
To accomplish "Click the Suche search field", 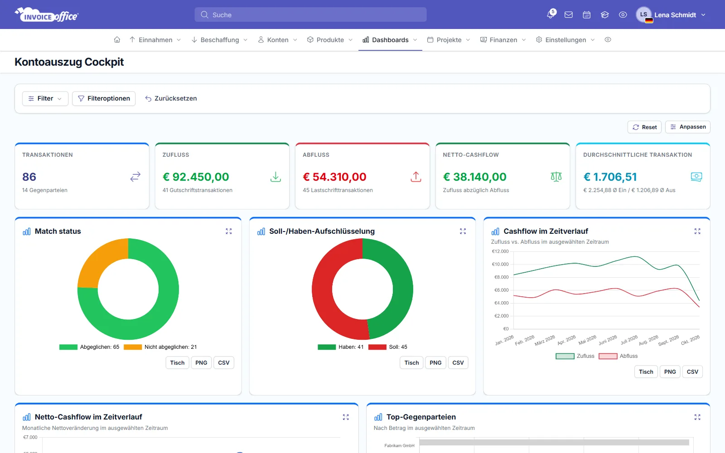I will (310, 14).
